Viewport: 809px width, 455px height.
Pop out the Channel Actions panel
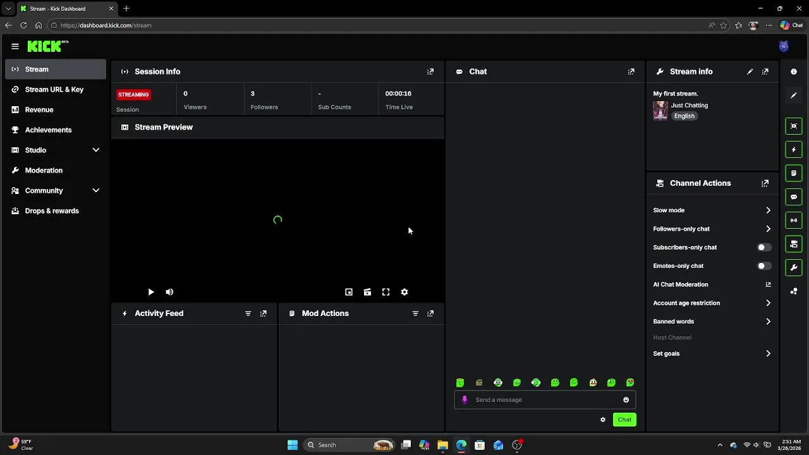pyautogui.click(x=765, y=183)
